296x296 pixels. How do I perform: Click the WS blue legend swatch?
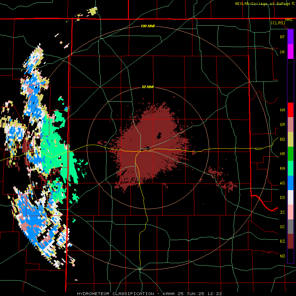pyautogui.click(x=290, y=183)
